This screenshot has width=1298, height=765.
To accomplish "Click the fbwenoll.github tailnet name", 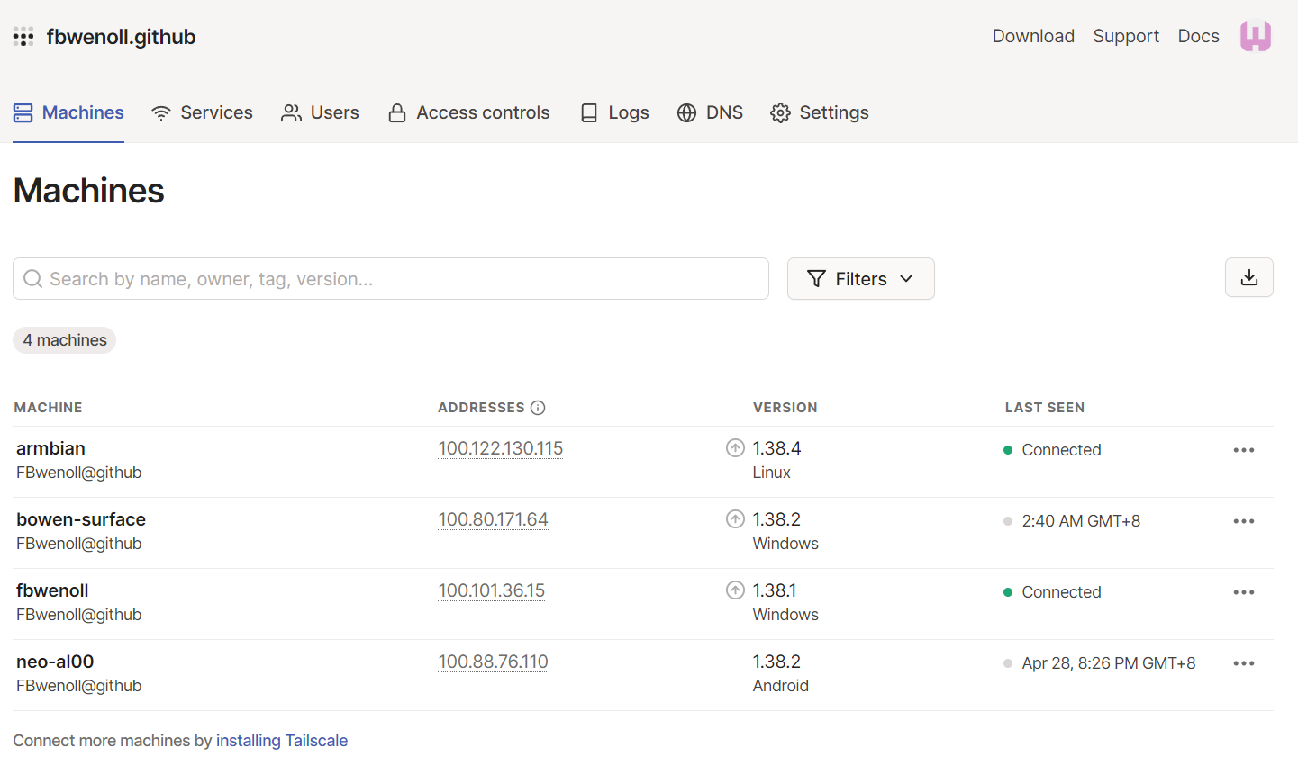I will [x=121, y=37].
